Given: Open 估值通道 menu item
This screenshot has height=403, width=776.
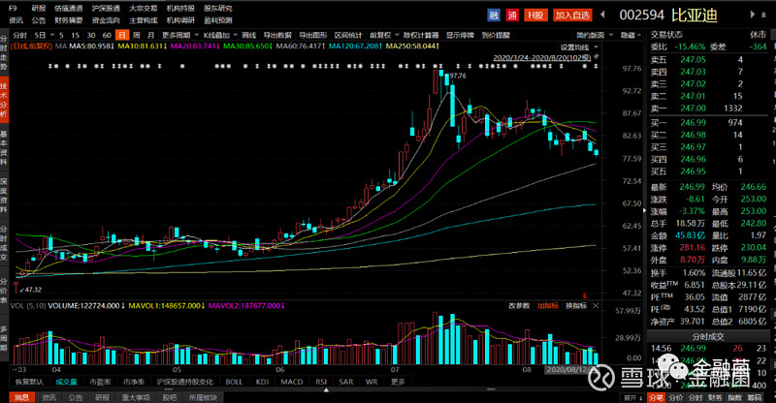Looking at the screenshot, I should tap(69, 9).
